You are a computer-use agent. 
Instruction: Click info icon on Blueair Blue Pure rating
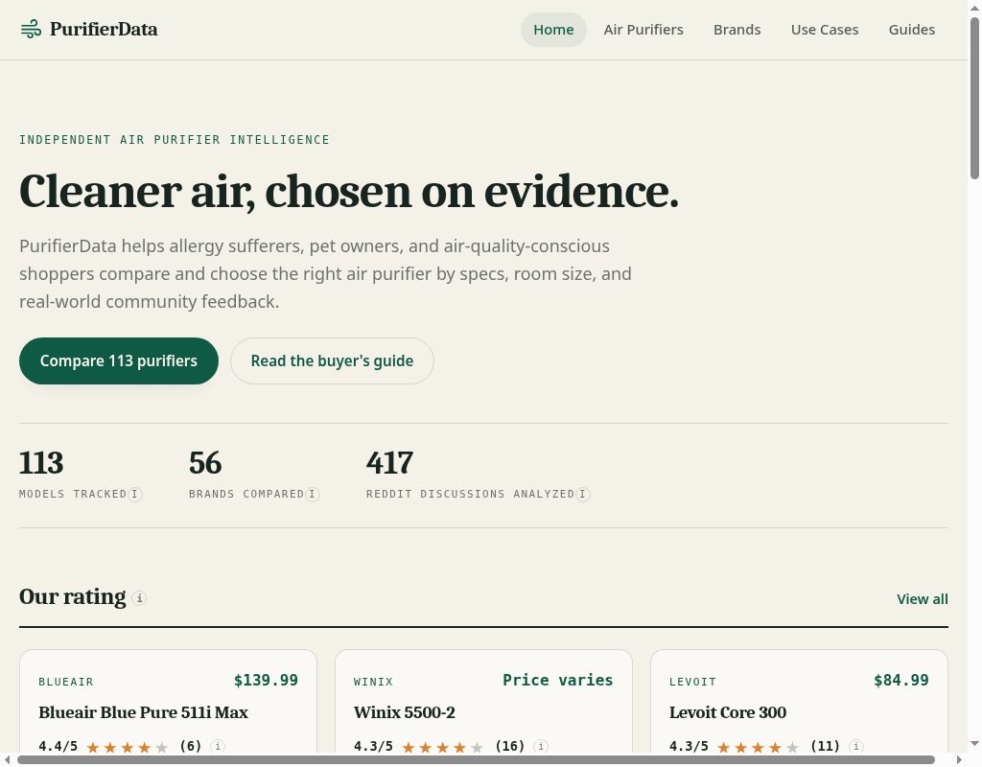tap(218, 746)
